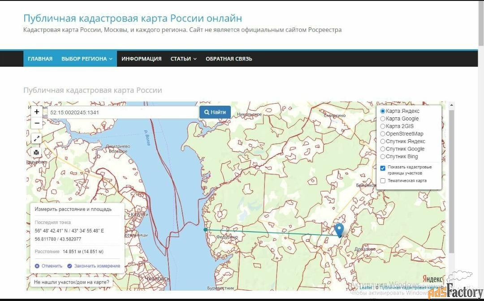Toggle fullscreen map view icon
The image size is (484, 301).
(x=37, y=139)
